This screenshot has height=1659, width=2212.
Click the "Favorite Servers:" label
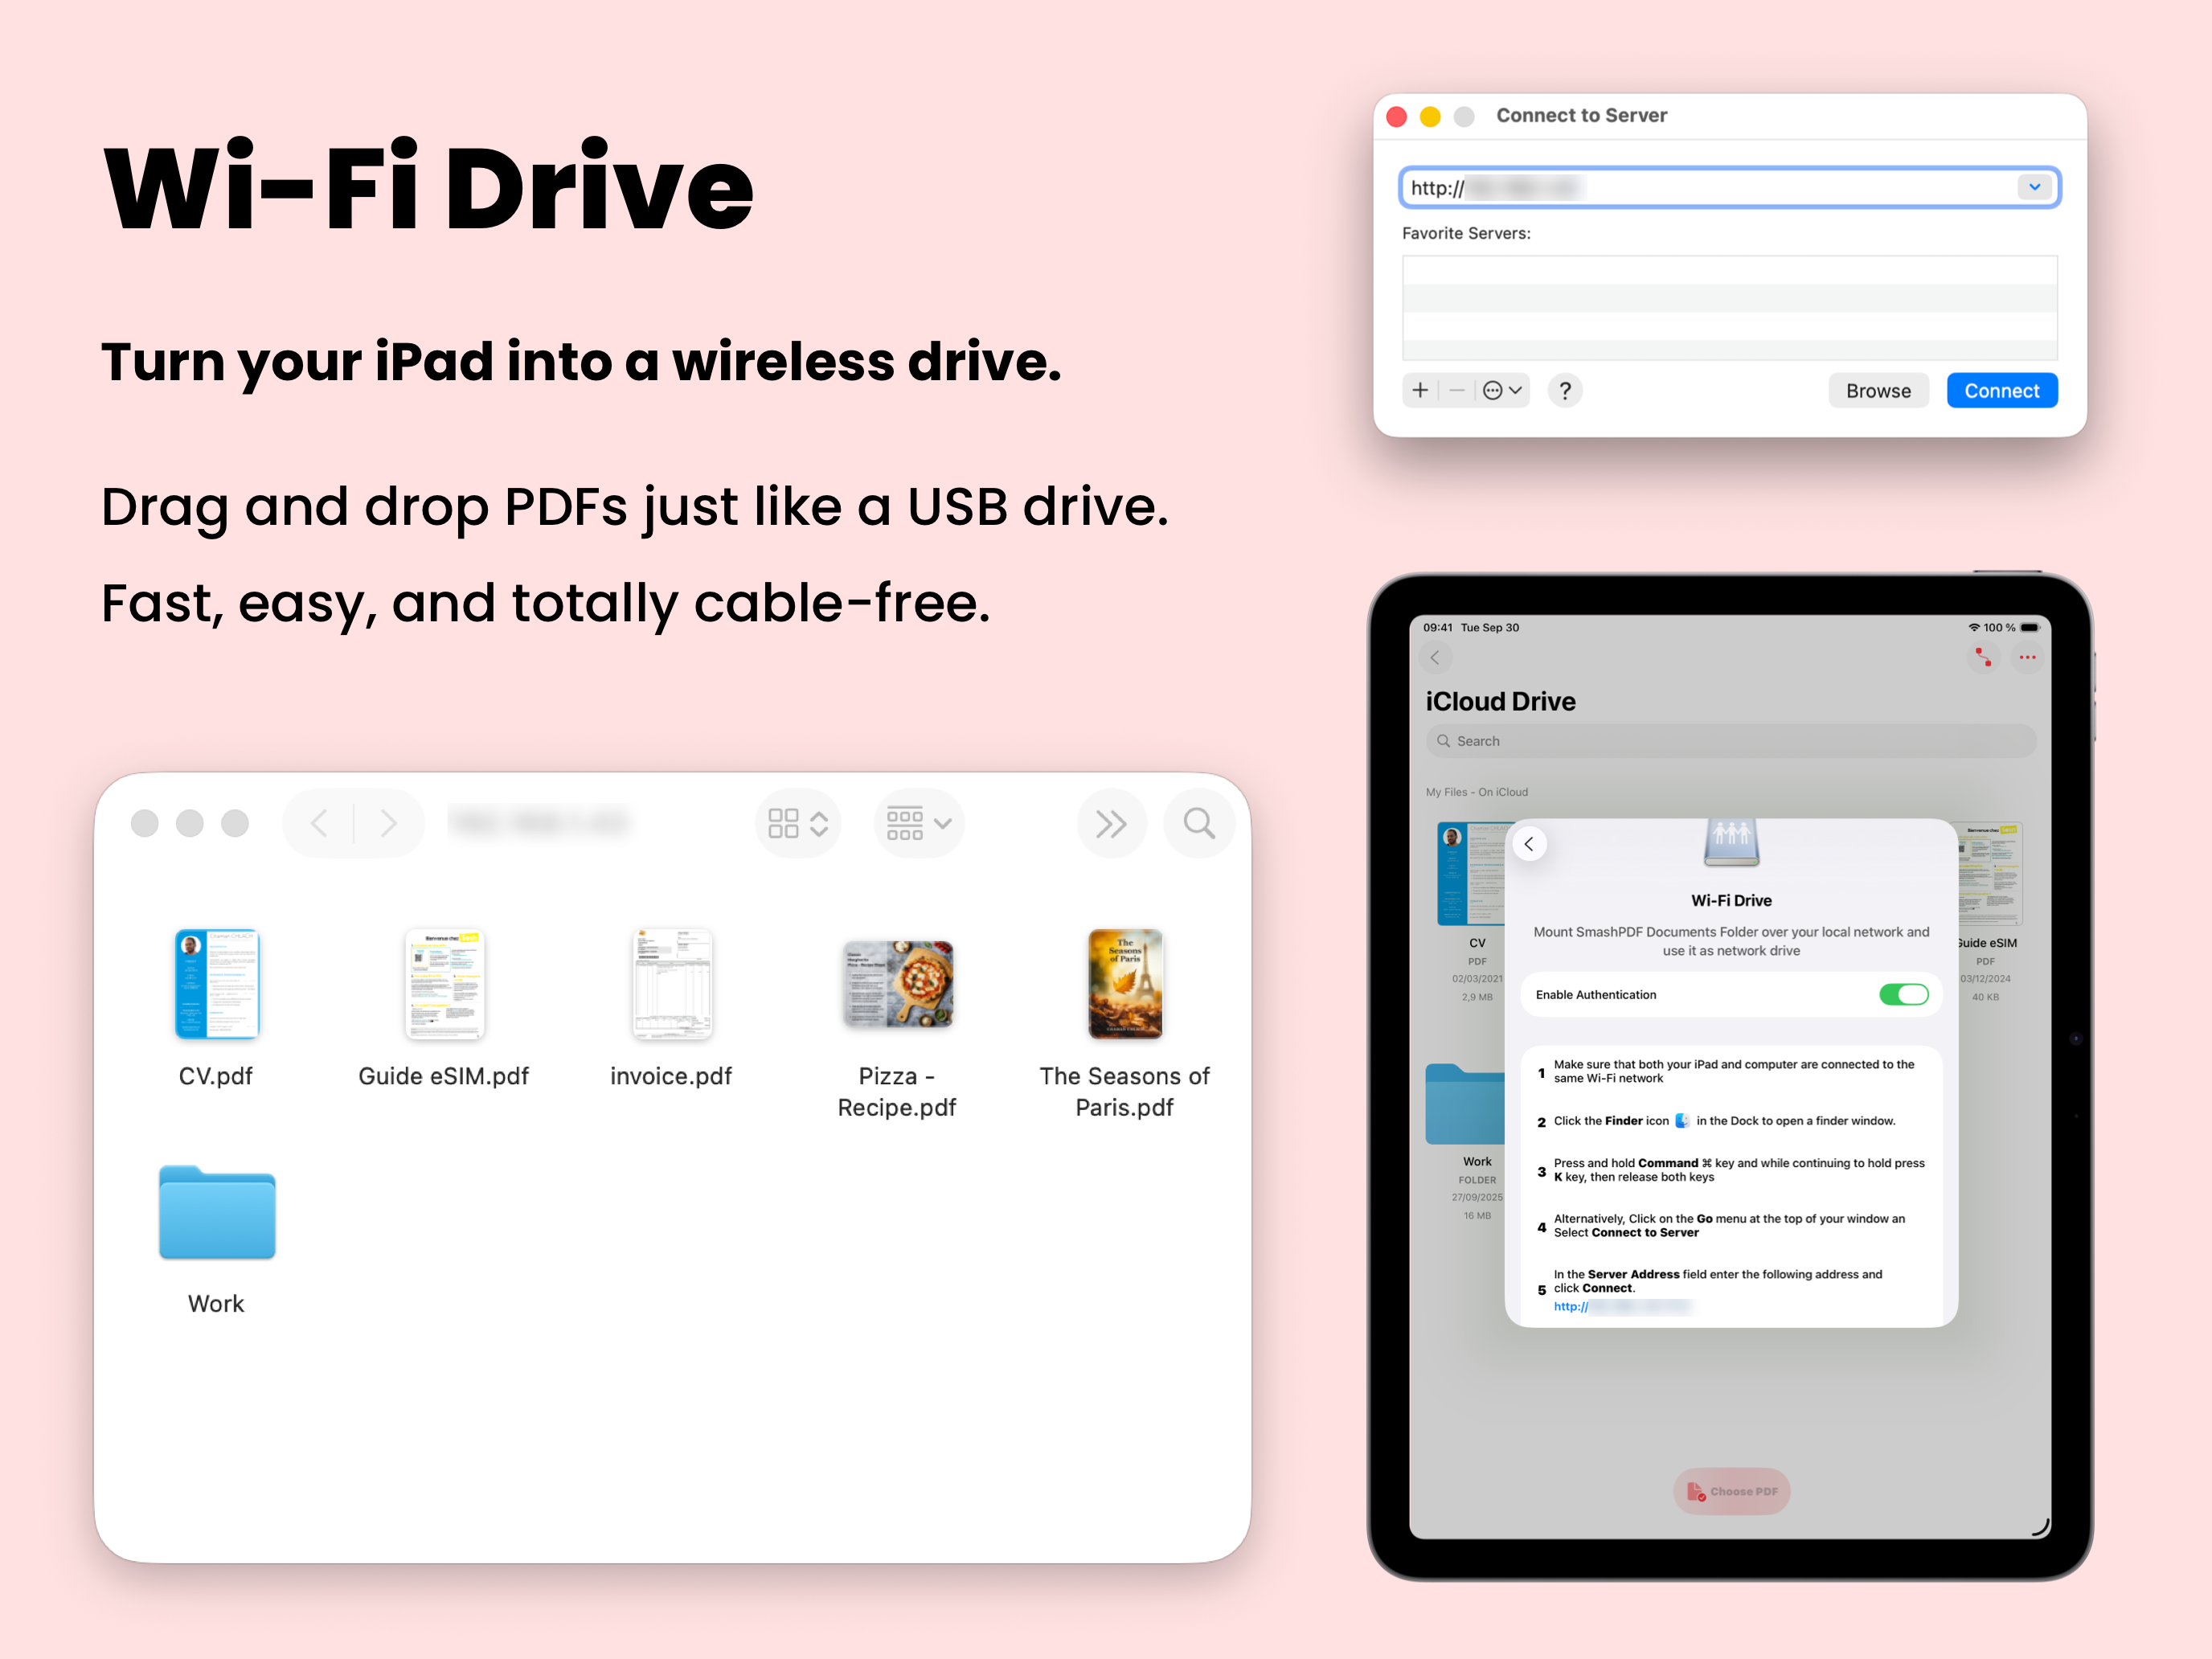1466,233
